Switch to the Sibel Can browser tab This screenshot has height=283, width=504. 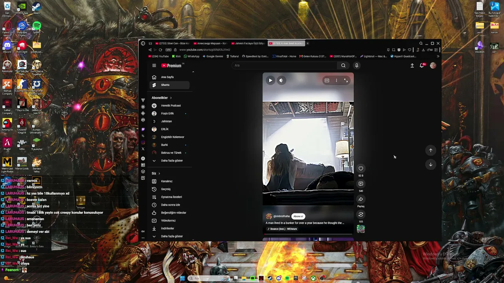click(x=172, y=43)
